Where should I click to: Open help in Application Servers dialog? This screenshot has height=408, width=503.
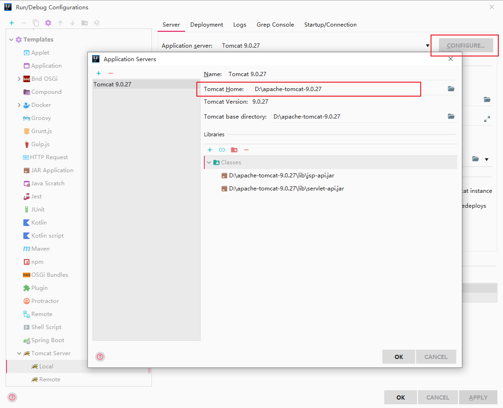[101, 357]
